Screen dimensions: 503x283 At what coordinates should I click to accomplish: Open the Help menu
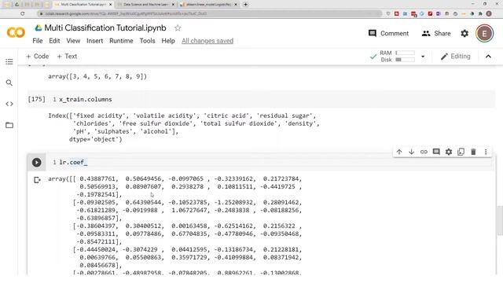(168, 41)
